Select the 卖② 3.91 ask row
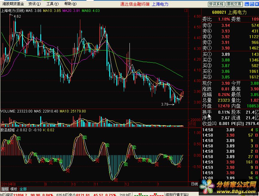The width and height of the screenshot is (259, 196). tap(230, 42)
